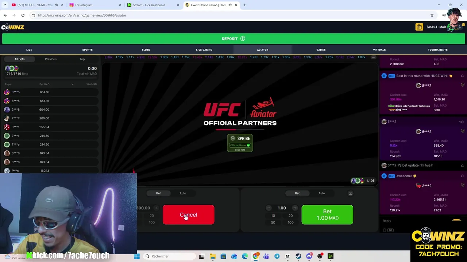The image size is (467, 262).
Task: Click the red Cancel bet button
Action: 188,215
